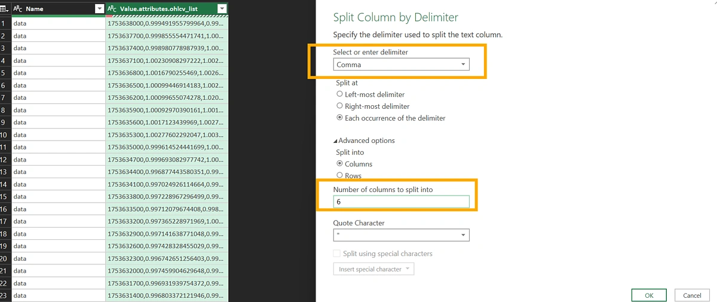Enable Split using special characters checkbox
This screenshot has width=717, height=302.
338,254
